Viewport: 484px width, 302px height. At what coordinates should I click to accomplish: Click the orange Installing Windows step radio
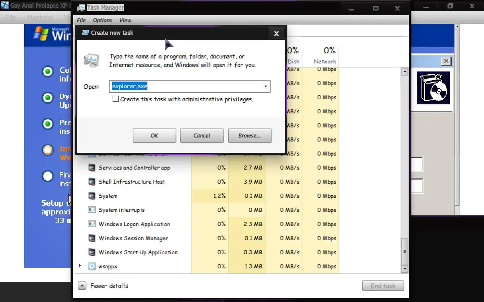[48, 150]
